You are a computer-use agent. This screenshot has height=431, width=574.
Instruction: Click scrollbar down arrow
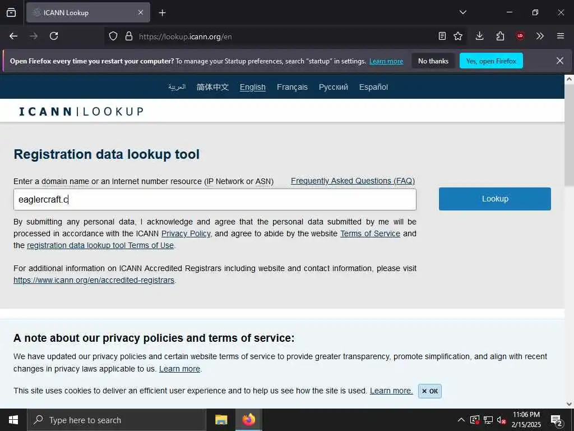(570, 404)
